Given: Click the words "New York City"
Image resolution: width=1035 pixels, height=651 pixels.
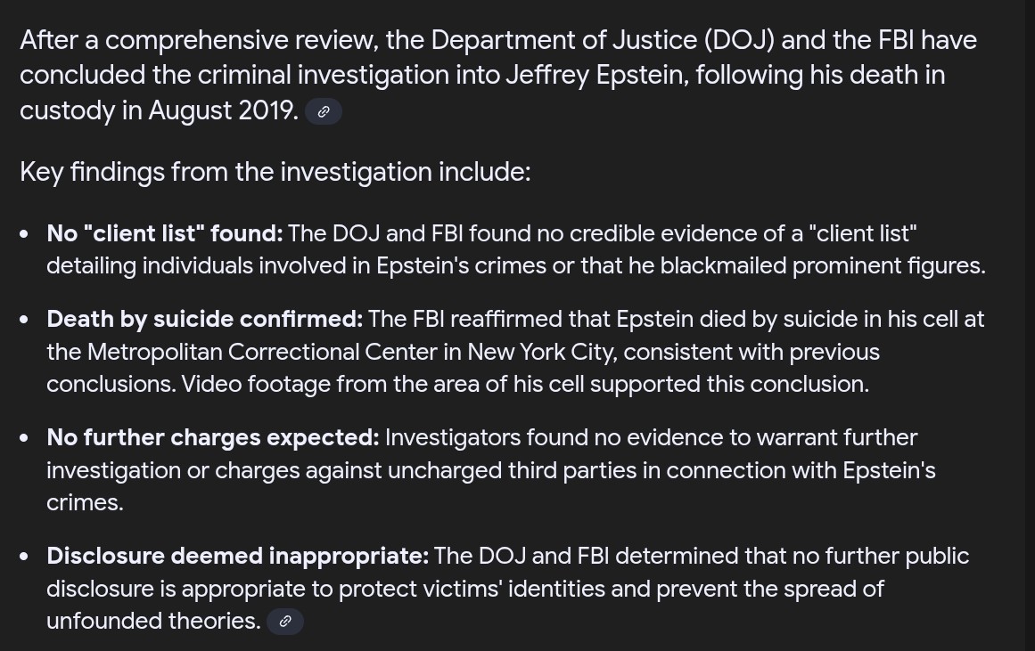Looking at the screenshot, I should click(540, 352).
